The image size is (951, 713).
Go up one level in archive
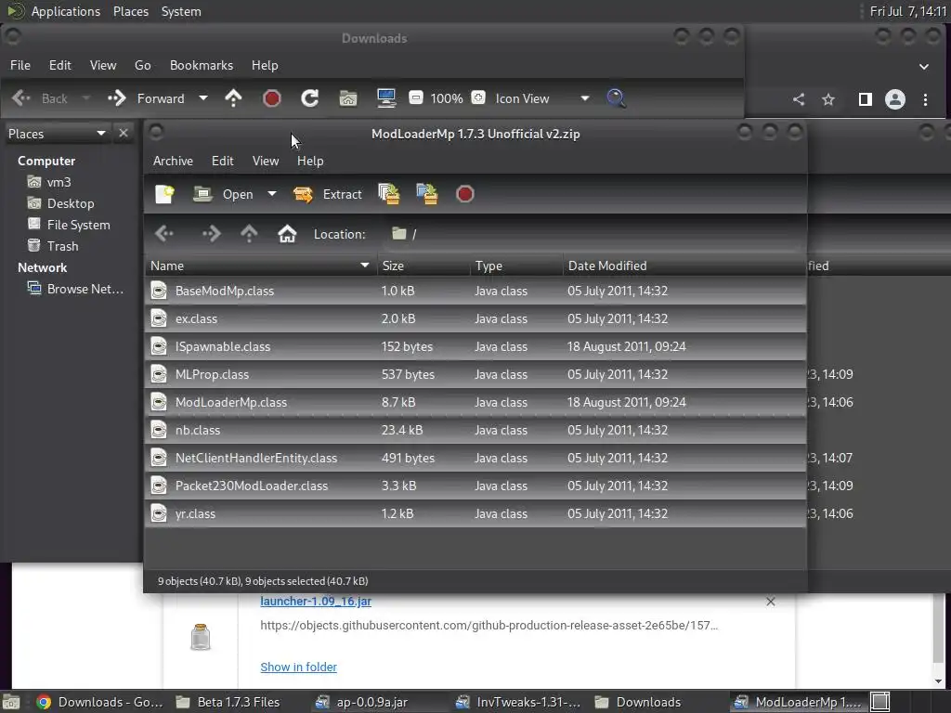pos(249,234)
